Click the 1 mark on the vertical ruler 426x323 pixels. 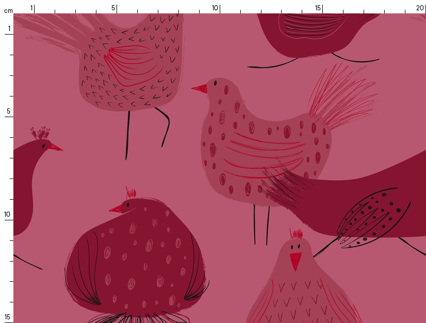pos(9,28)
